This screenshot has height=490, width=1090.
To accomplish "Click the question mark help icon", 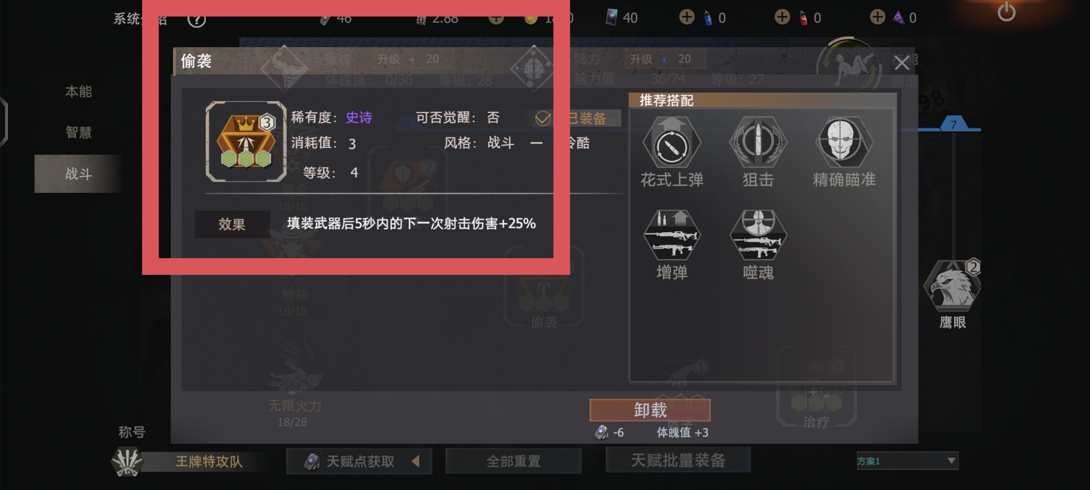I will point(197,19).
